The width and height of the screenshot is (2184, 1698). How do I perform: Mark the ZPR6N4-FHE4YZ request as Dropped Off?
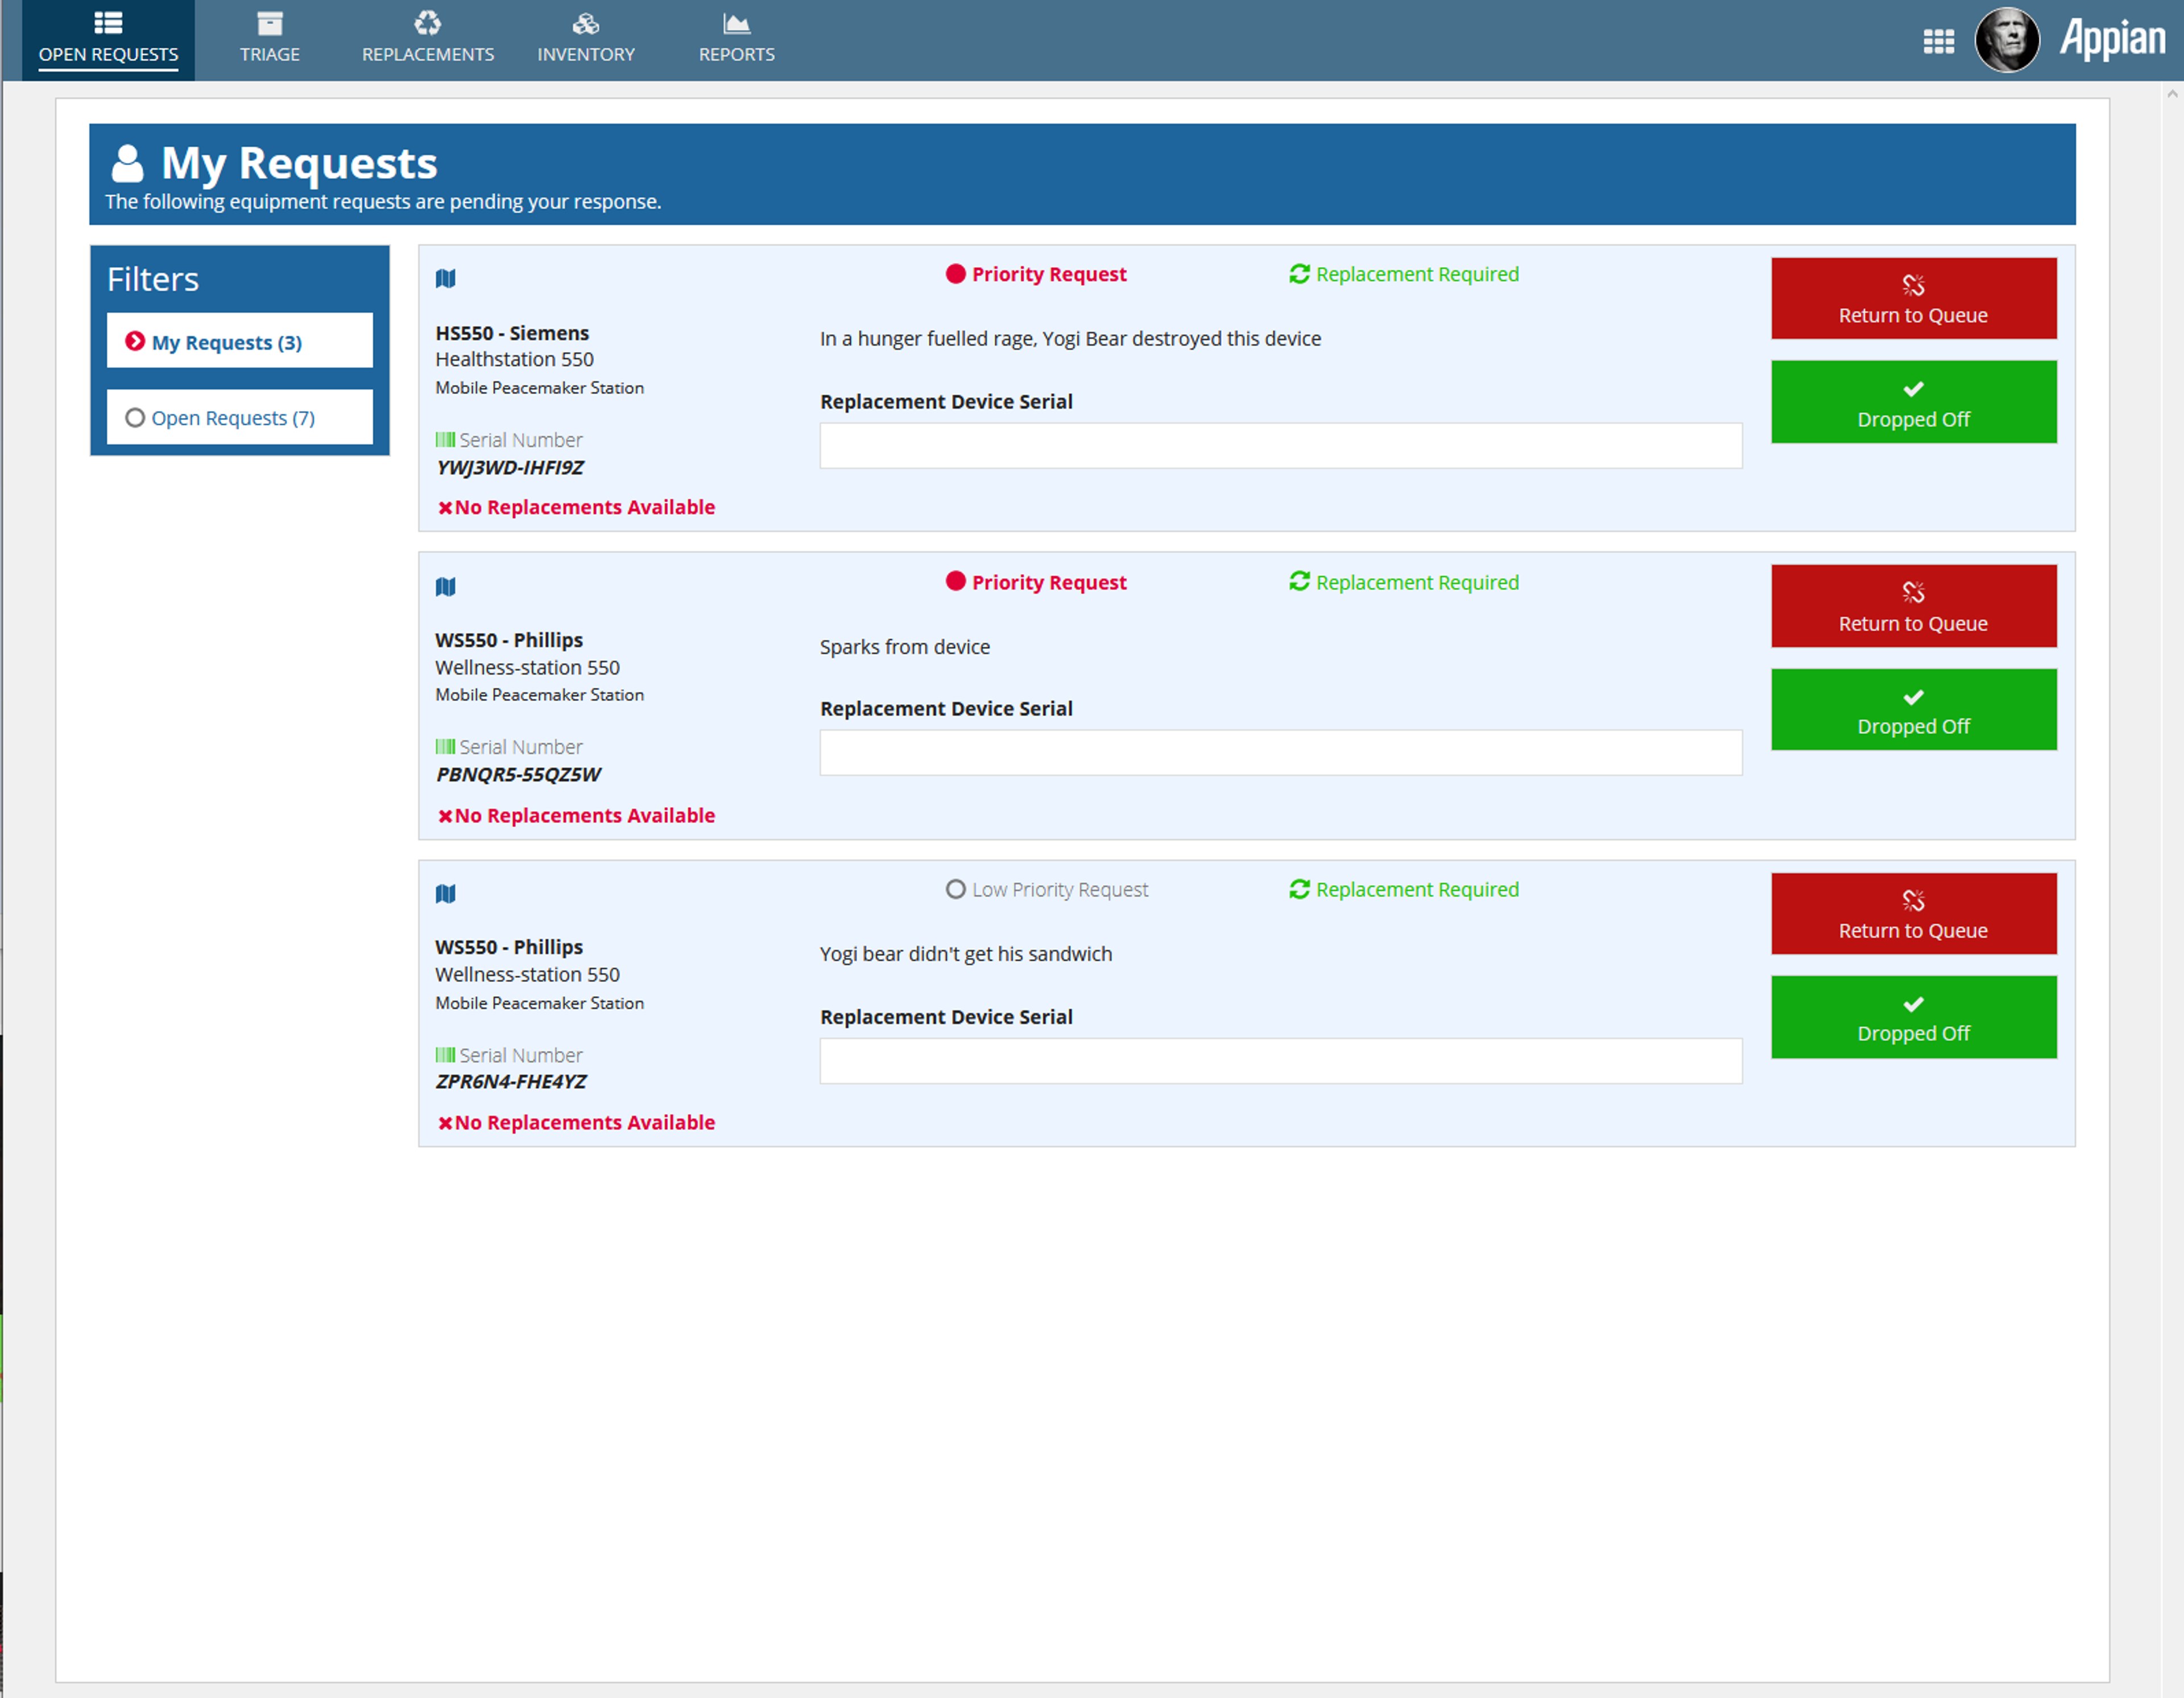1913,1017
